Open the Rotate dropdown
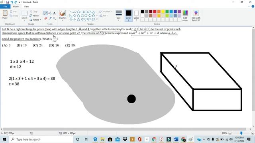This screenshot has width=255, height=143. [x=35, y=20]
